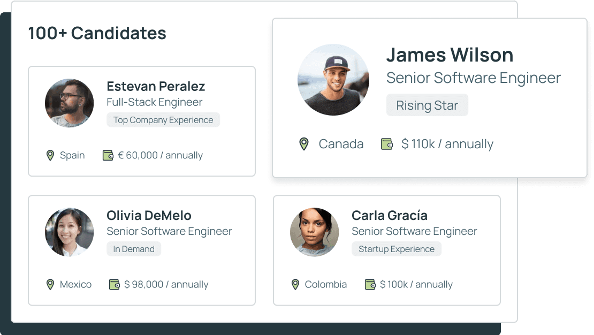594x335 pixels.
Task: Click the location pin icon beside Canada
Action: click(x=304, y=144)
